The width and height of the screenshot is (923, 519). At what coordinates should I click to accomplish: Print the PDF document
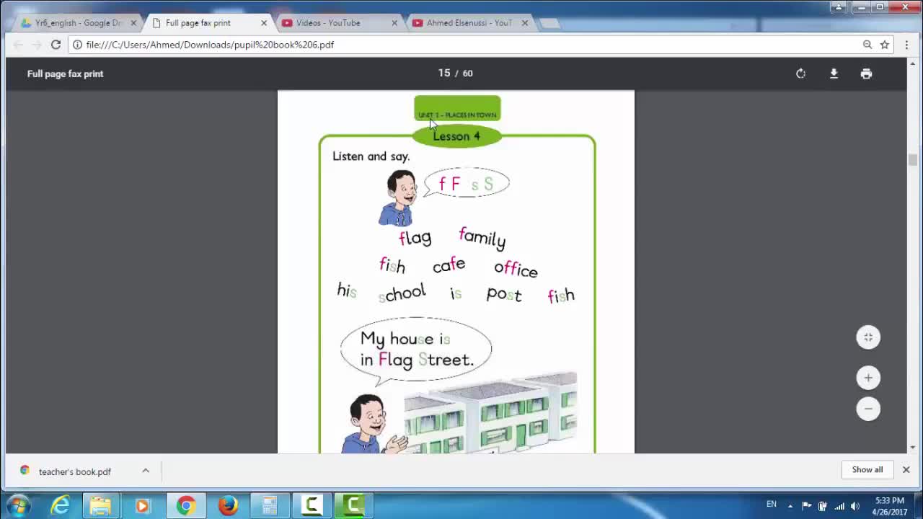point(866,74)
